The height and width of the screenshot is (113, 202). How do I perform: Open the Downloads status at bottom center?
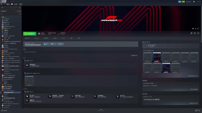(x=101, y=110)
